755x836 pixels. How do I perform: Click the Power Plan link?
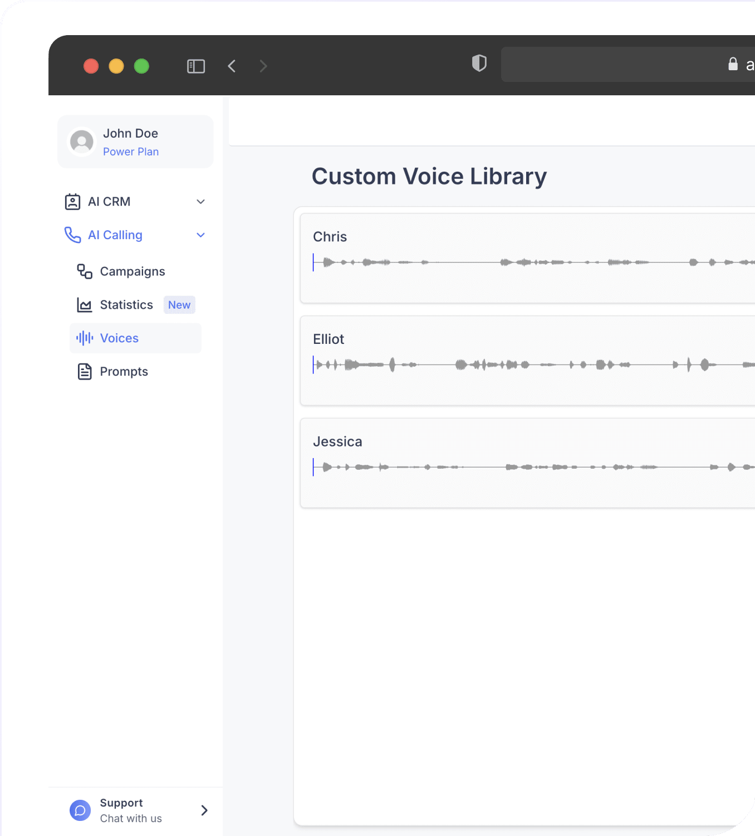[131, 152]
